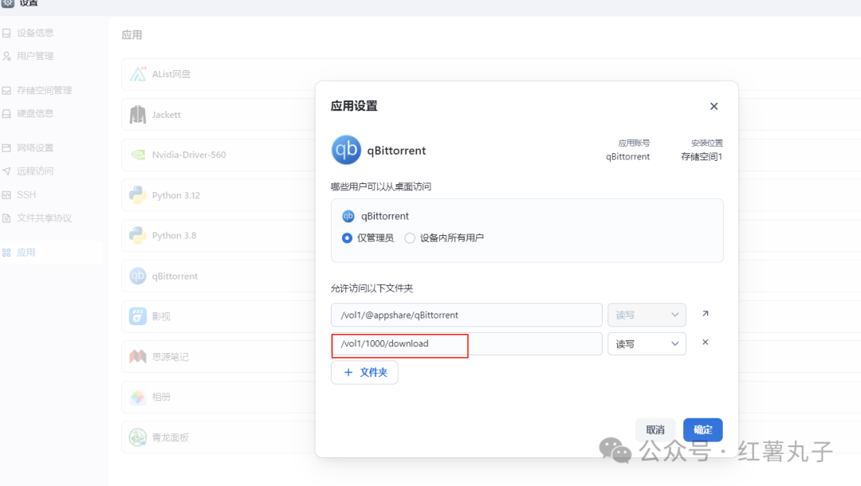Click the 硬盘信息 sidebar icon

coord(6,114)
